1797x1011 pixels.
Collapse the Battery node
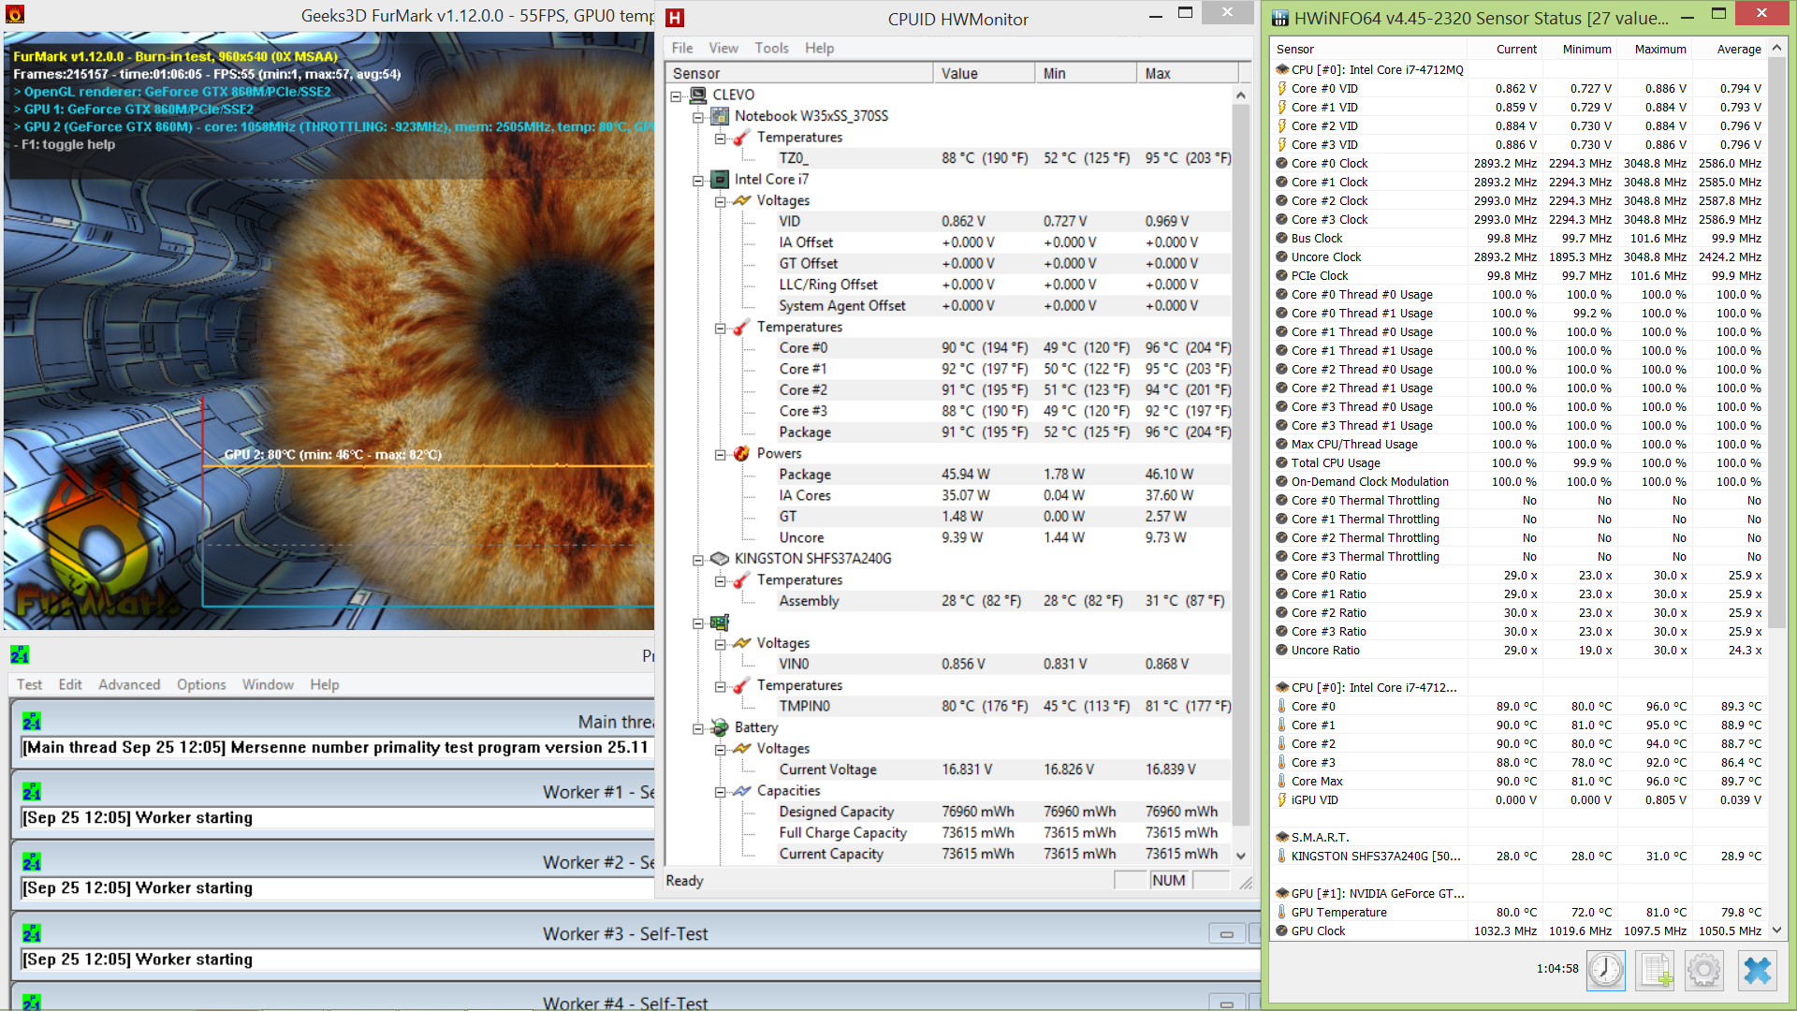698,728
